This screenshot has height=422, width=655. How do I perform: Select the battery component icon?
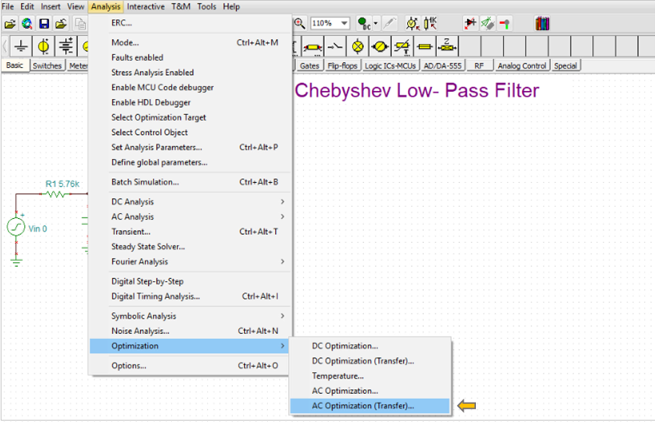point(66,46)
